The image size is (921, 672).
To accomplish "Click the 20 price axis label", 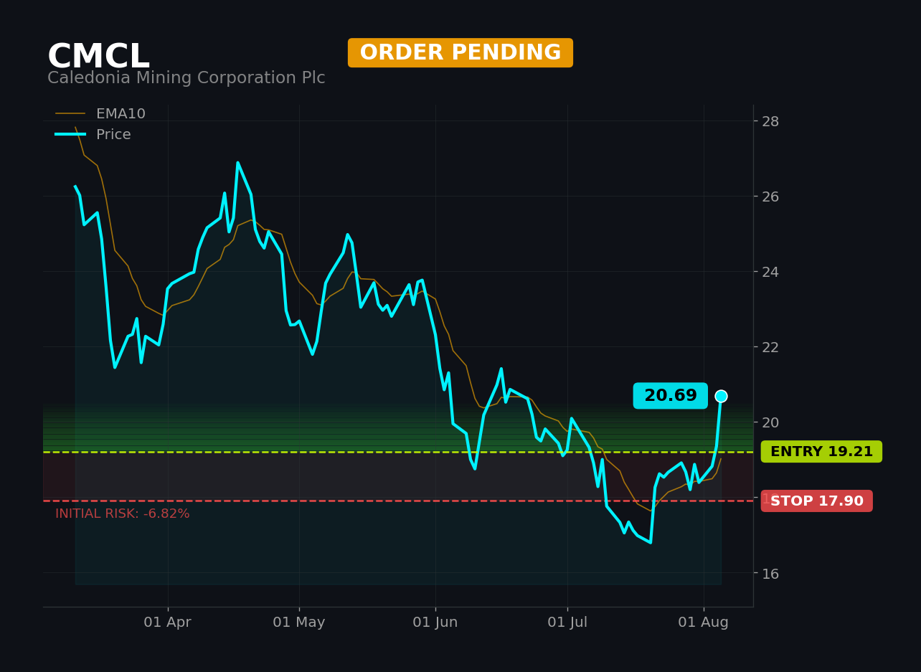I will tap(770, 422).
